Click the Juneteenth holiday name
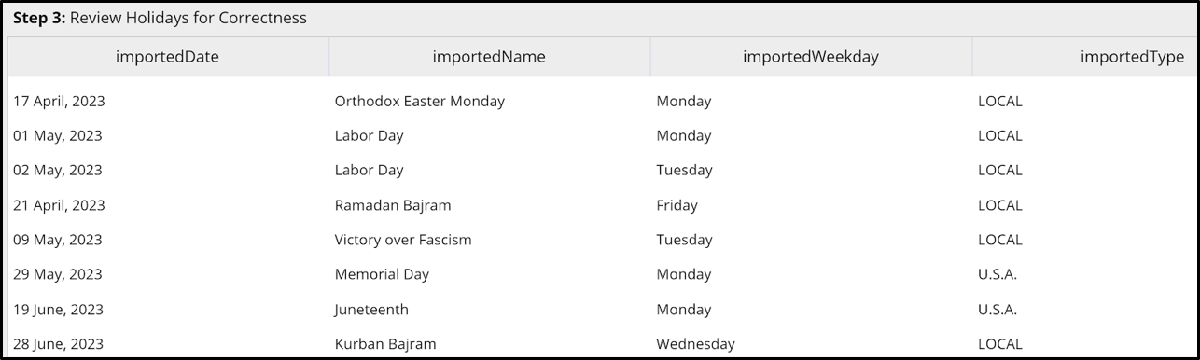Viewport: 1200px width, 360px height. pos(371,309)
